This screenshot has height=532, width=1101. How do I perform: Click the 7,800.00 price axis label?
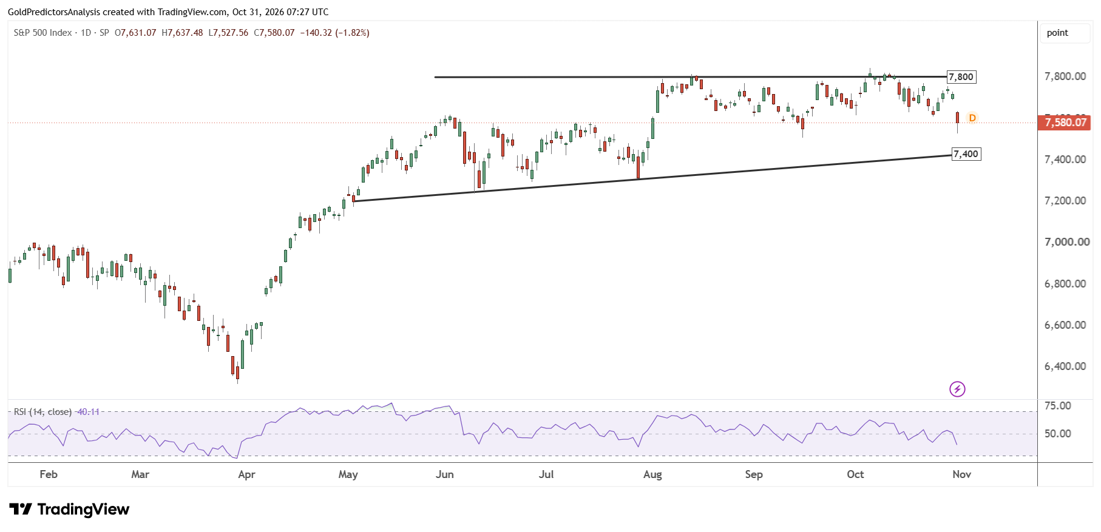coord(1065,76)
